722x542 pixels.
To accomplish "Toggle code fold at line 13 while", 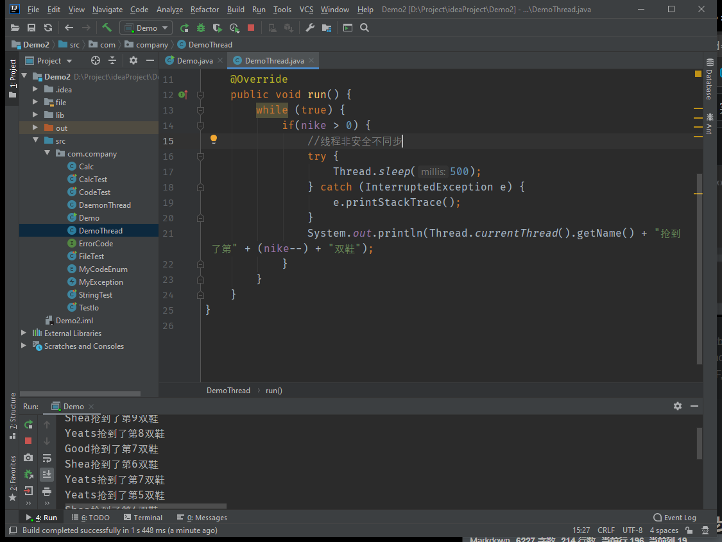I will tap(200, 110).
